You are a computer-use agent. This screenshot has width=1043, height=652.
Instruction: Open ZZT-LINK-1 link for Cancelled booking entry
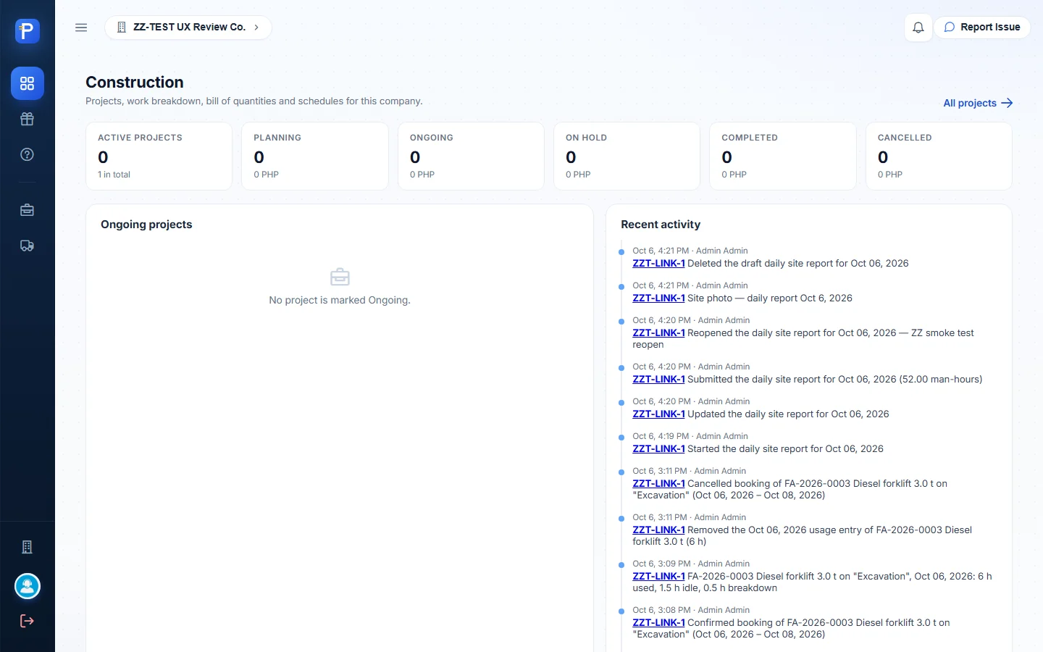pos(658,484)
